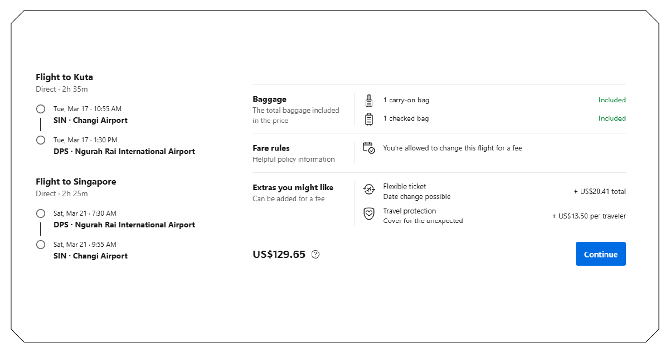Image resolution: width=670 pixels, height=353 pixels.
Task: Click the checked bag icon
Action: click(369, 118)
